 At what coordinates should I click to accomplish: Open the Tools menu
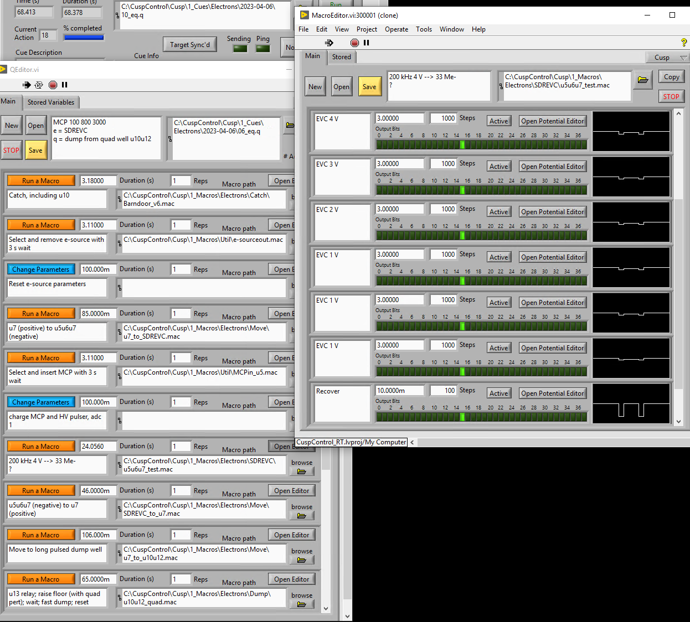coord(424,29)
